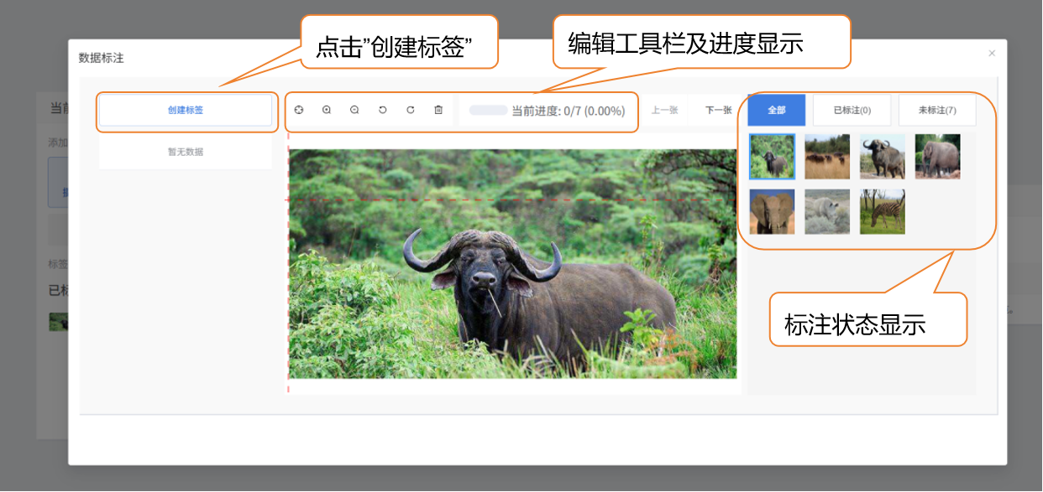The image size is (1043, 492).
Task: Switch to the 已标注(0) tab
Action: click(x=852, y=110)
